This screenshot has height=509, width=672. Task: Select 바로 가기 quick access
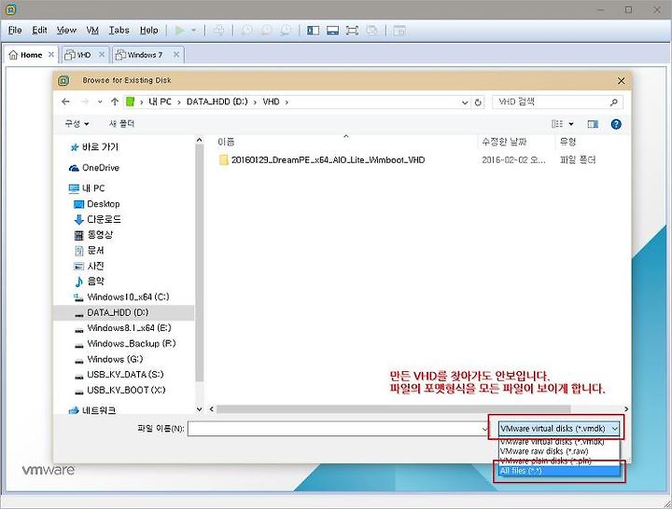coord(94,147)
